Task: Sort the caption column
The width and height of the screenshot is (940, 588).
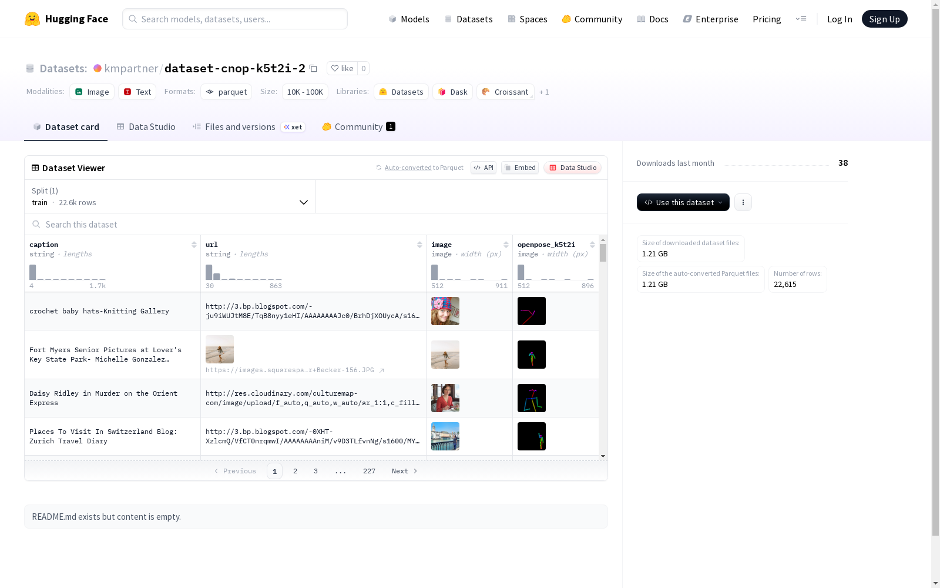Action: (194, 245)
